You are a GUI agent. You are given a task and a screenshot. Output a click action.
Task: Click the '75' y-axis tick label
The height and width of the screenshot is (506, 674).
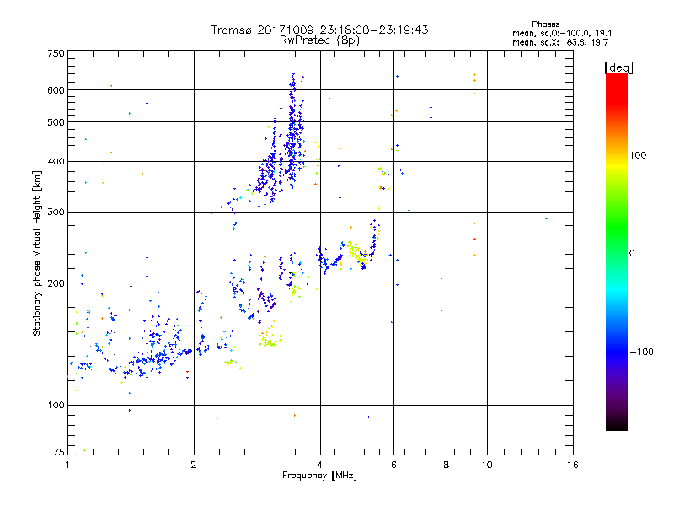coord(58,452)
